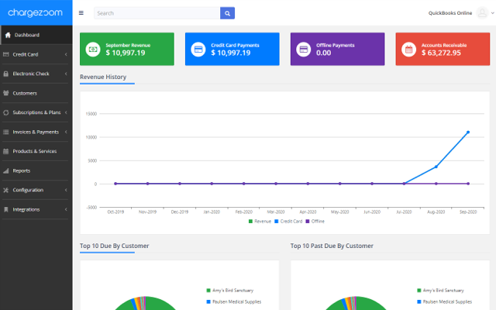Click the green slice of Past Due pie
496x310 pixels.
click(366, 305)
